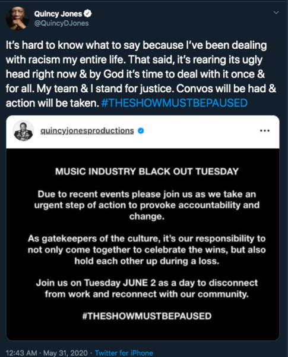Viewport: 288px width, 357px height.
Task: Expand the tweet options chevron menu
Action: (276, 12)
